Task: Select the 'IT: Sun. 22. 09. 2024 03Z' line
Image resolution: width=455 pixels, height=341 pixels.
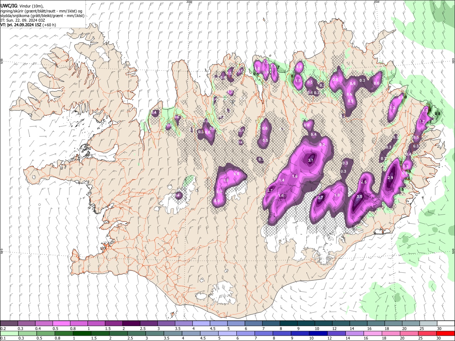Action: pyautogui.click(x=23, y=20)
